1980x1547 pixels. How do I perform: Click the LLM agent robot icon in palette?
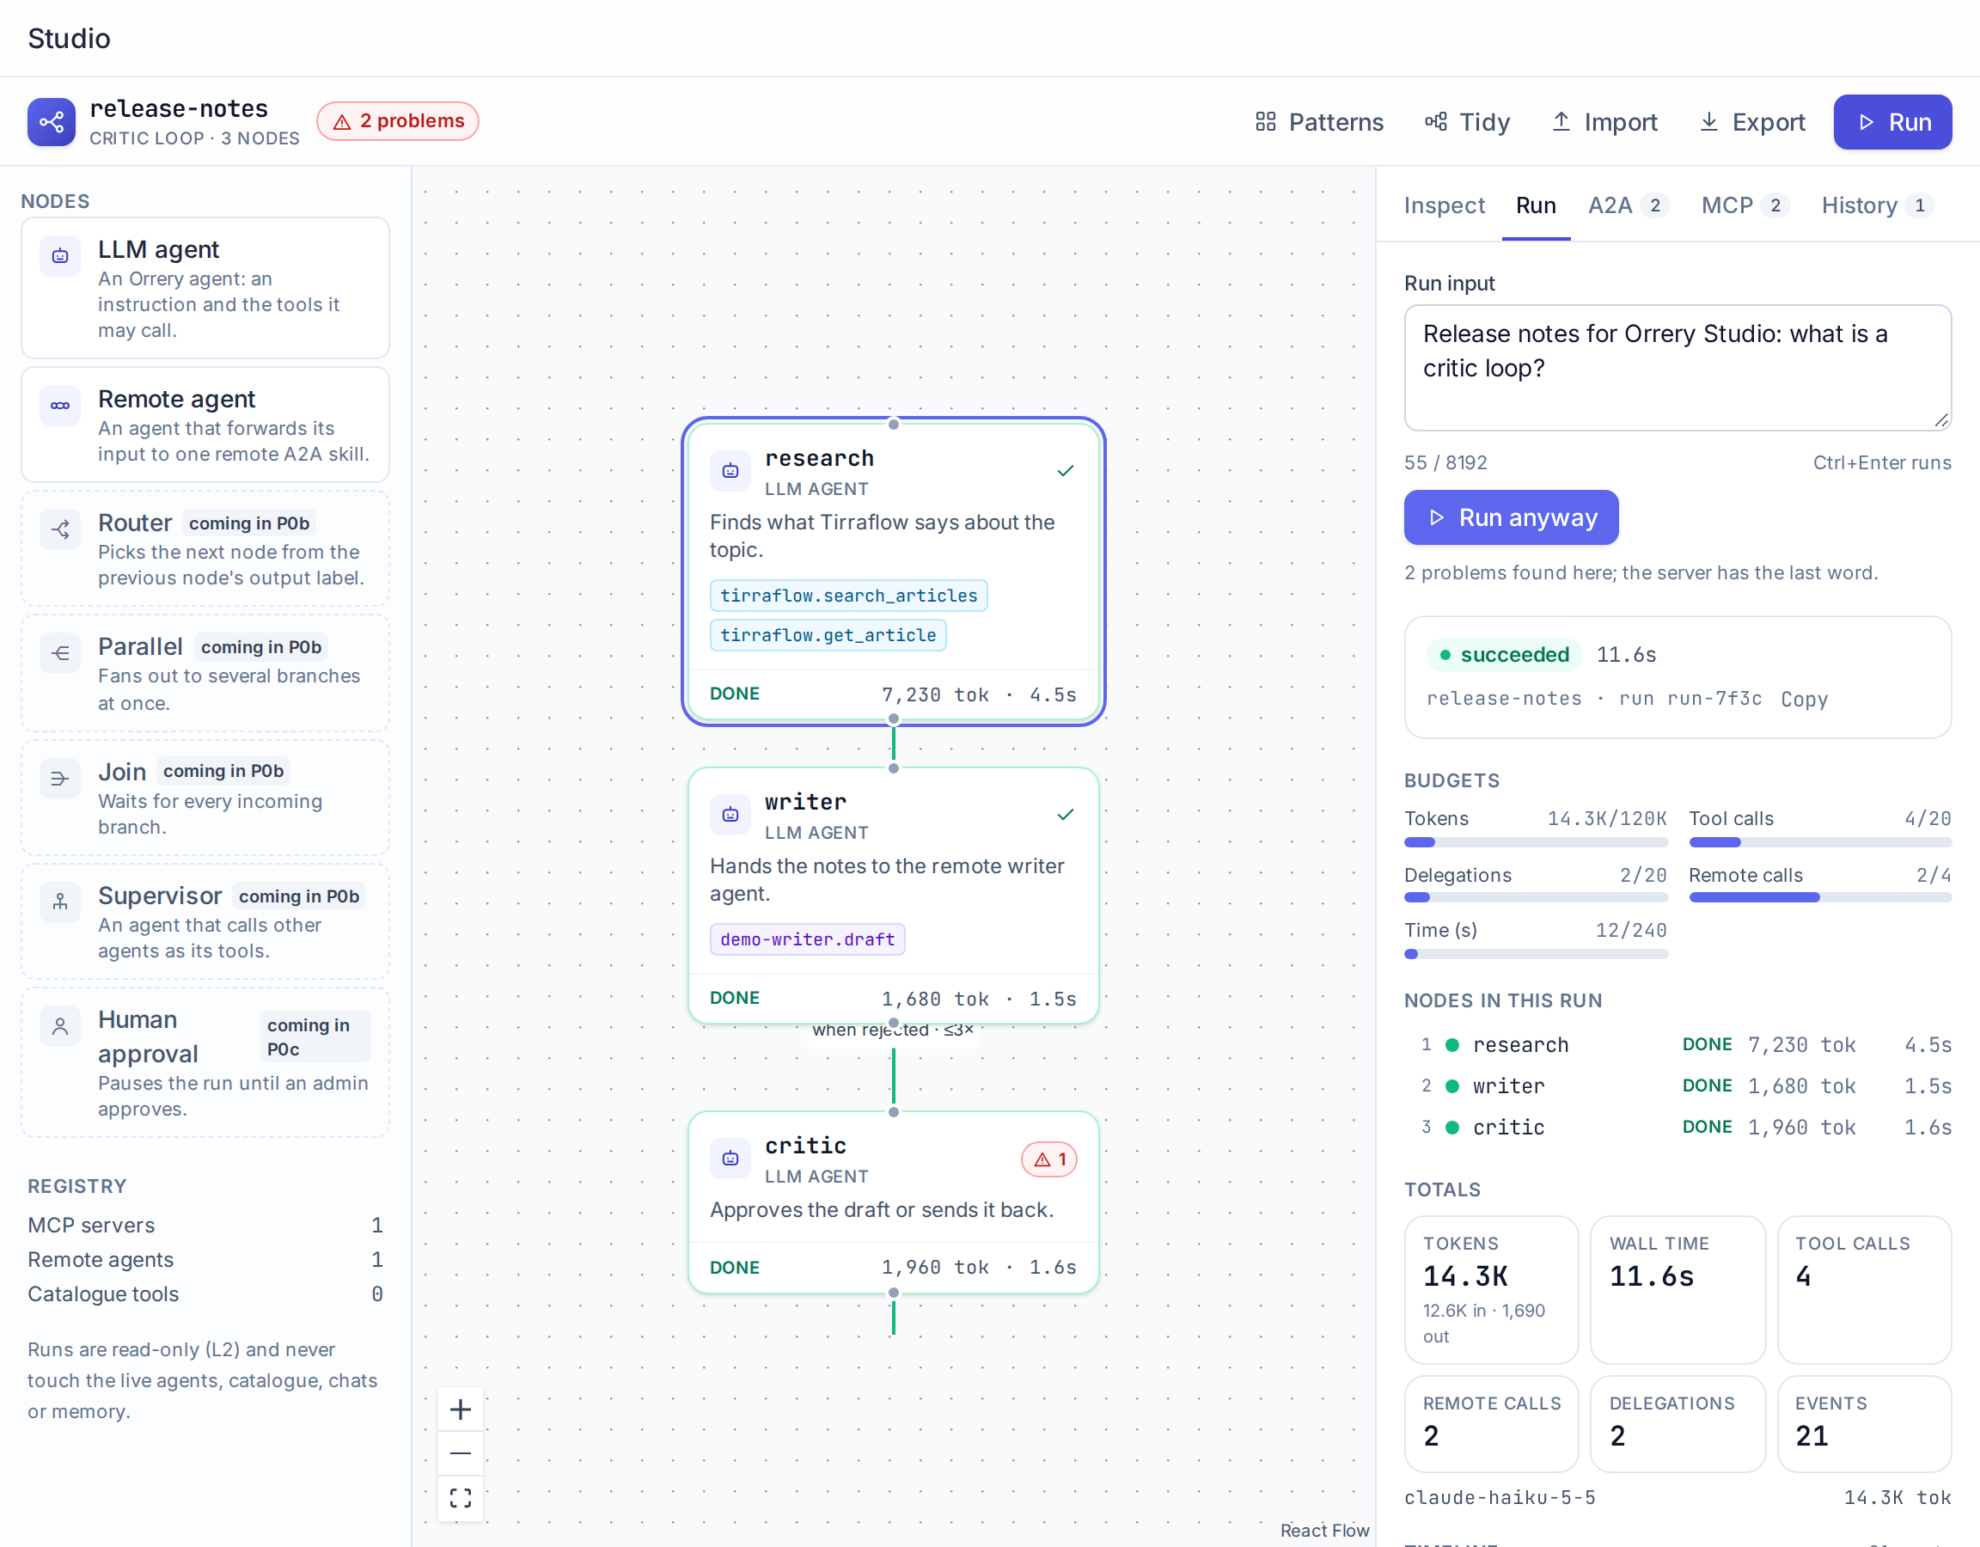pyautogui.click(x=60, y=256)
